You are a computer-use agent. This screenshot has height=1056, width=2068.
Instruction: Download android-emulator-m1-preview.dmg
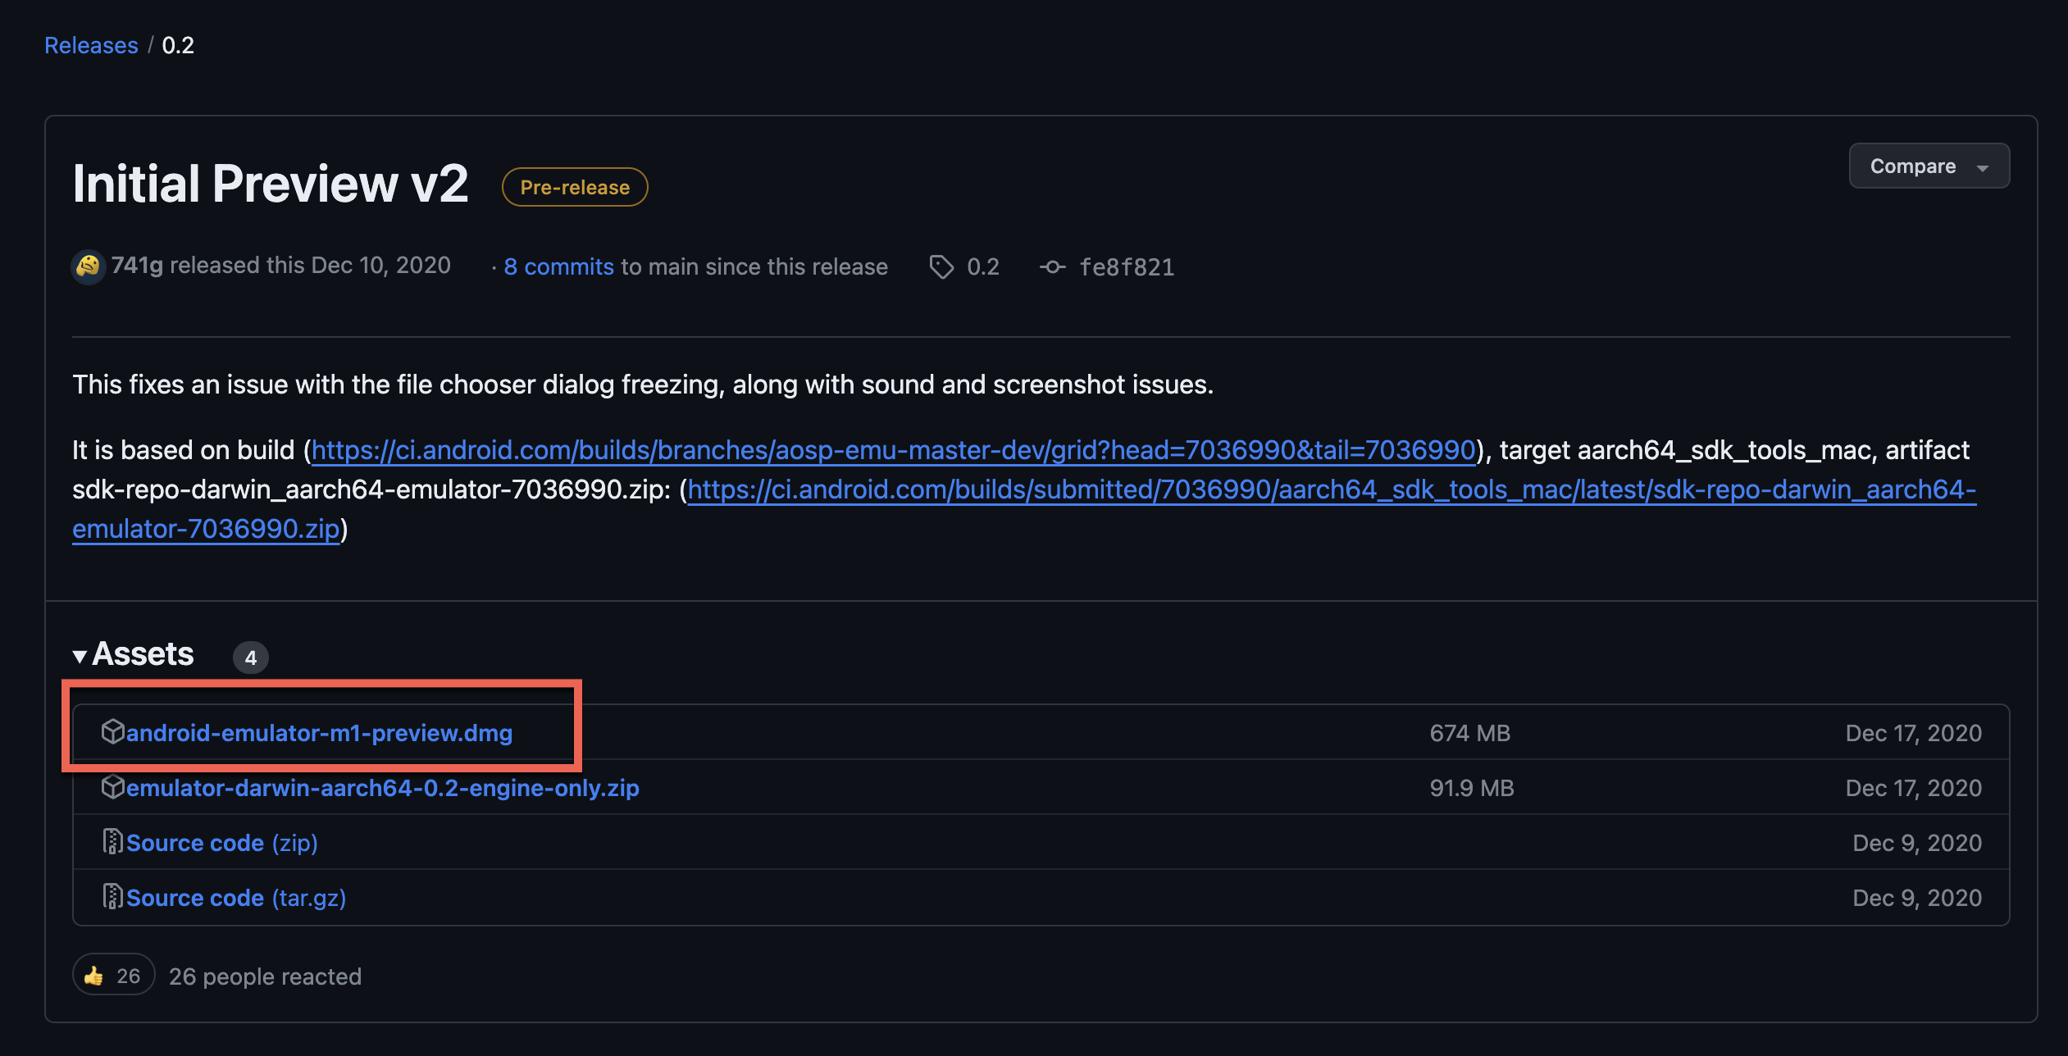(x=319, y=733)
